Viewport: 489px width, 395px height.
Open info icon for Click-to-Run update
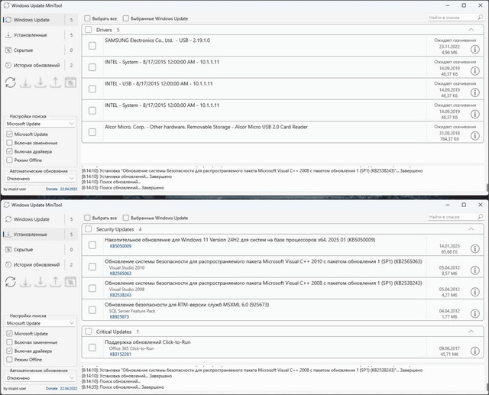(x=474, y=351)
